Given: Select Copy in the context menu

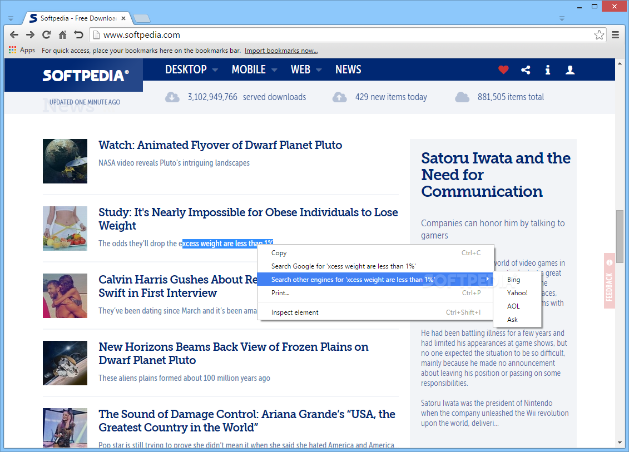Looking at the screenshot, I should tap(375, 253).
